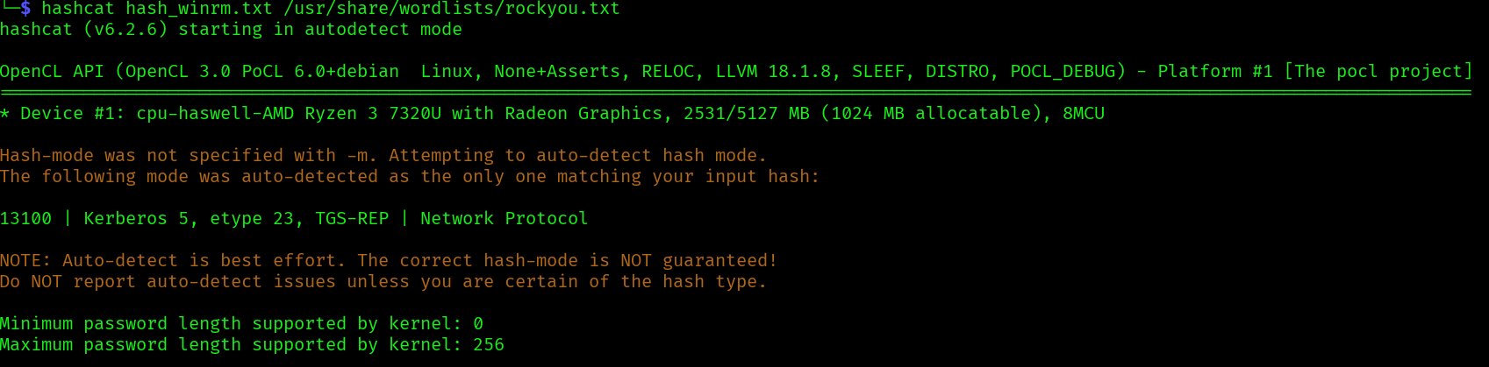The height and width of the screenshot is (367, 1489).
Task: Click the "2531/5127 MB" memory value
Action: click(746, 114)
